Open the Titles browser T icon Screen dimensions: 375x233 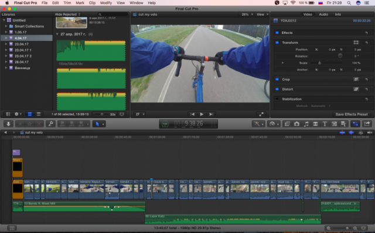click(x=325, y=124)
